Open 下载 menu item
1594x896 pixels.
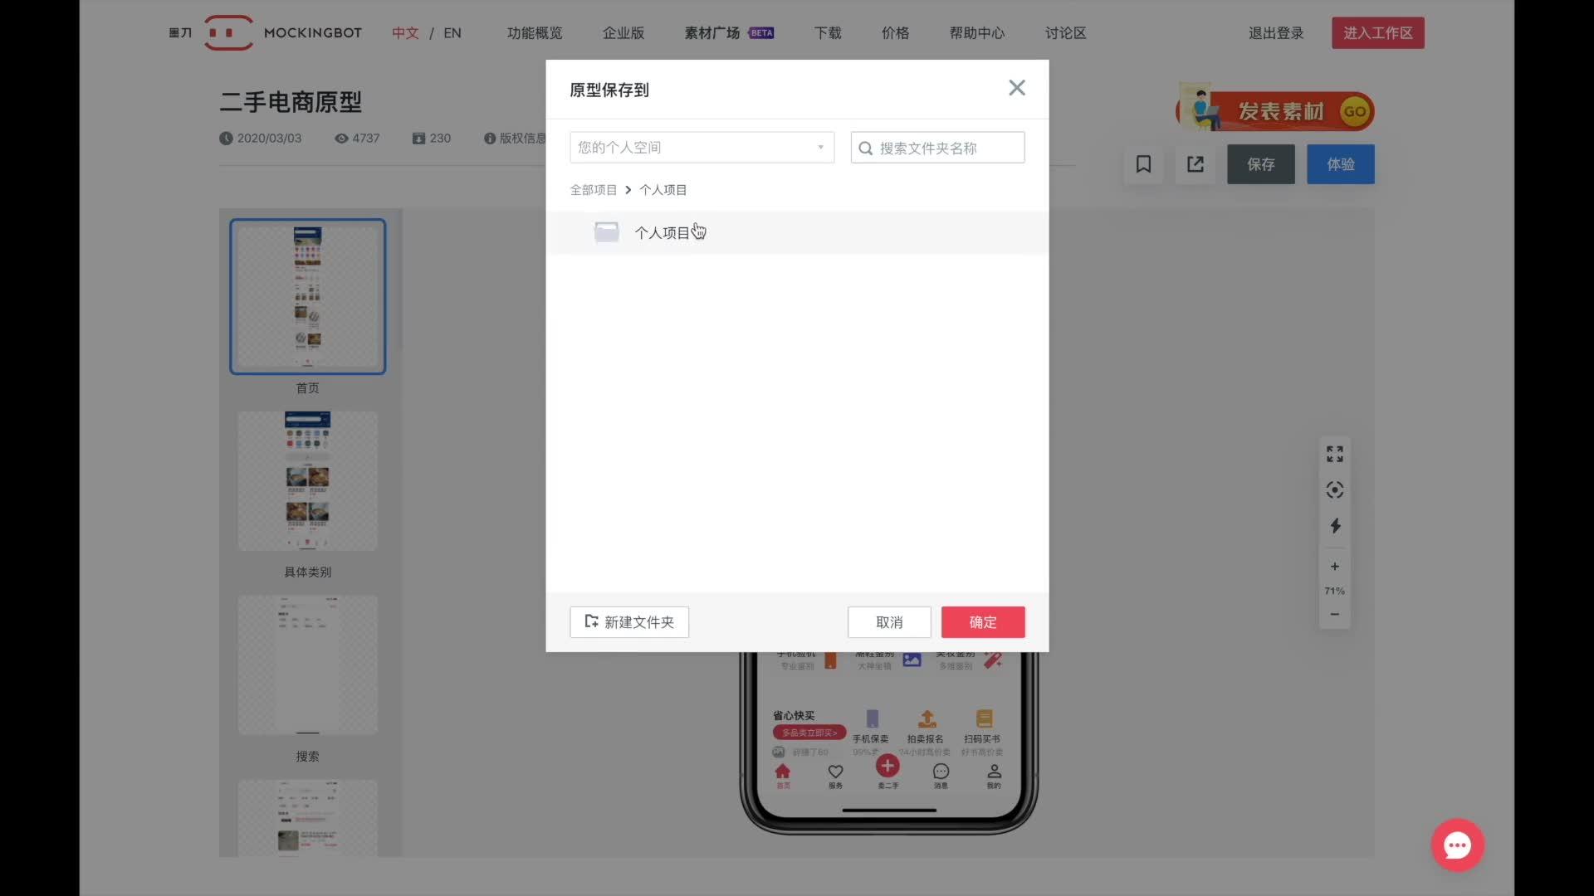[x=828, y=33]
